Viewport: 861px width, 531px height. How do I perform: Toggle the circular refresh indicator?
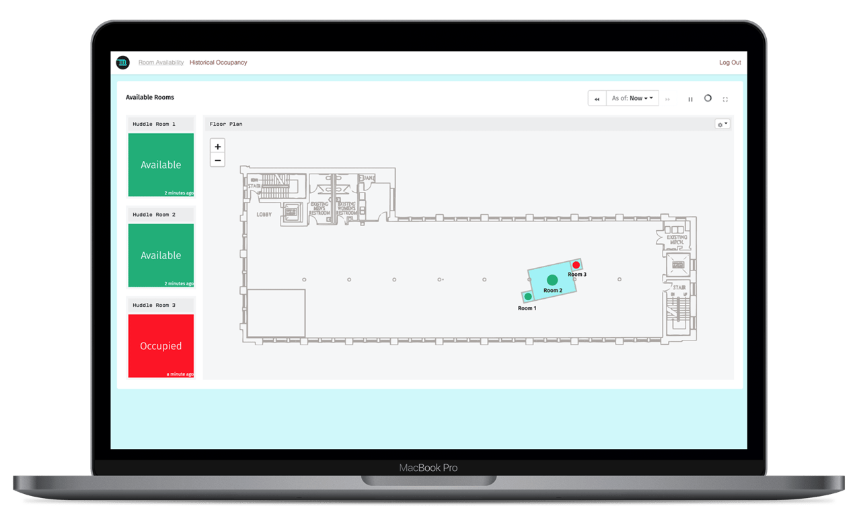pos(708,98)
